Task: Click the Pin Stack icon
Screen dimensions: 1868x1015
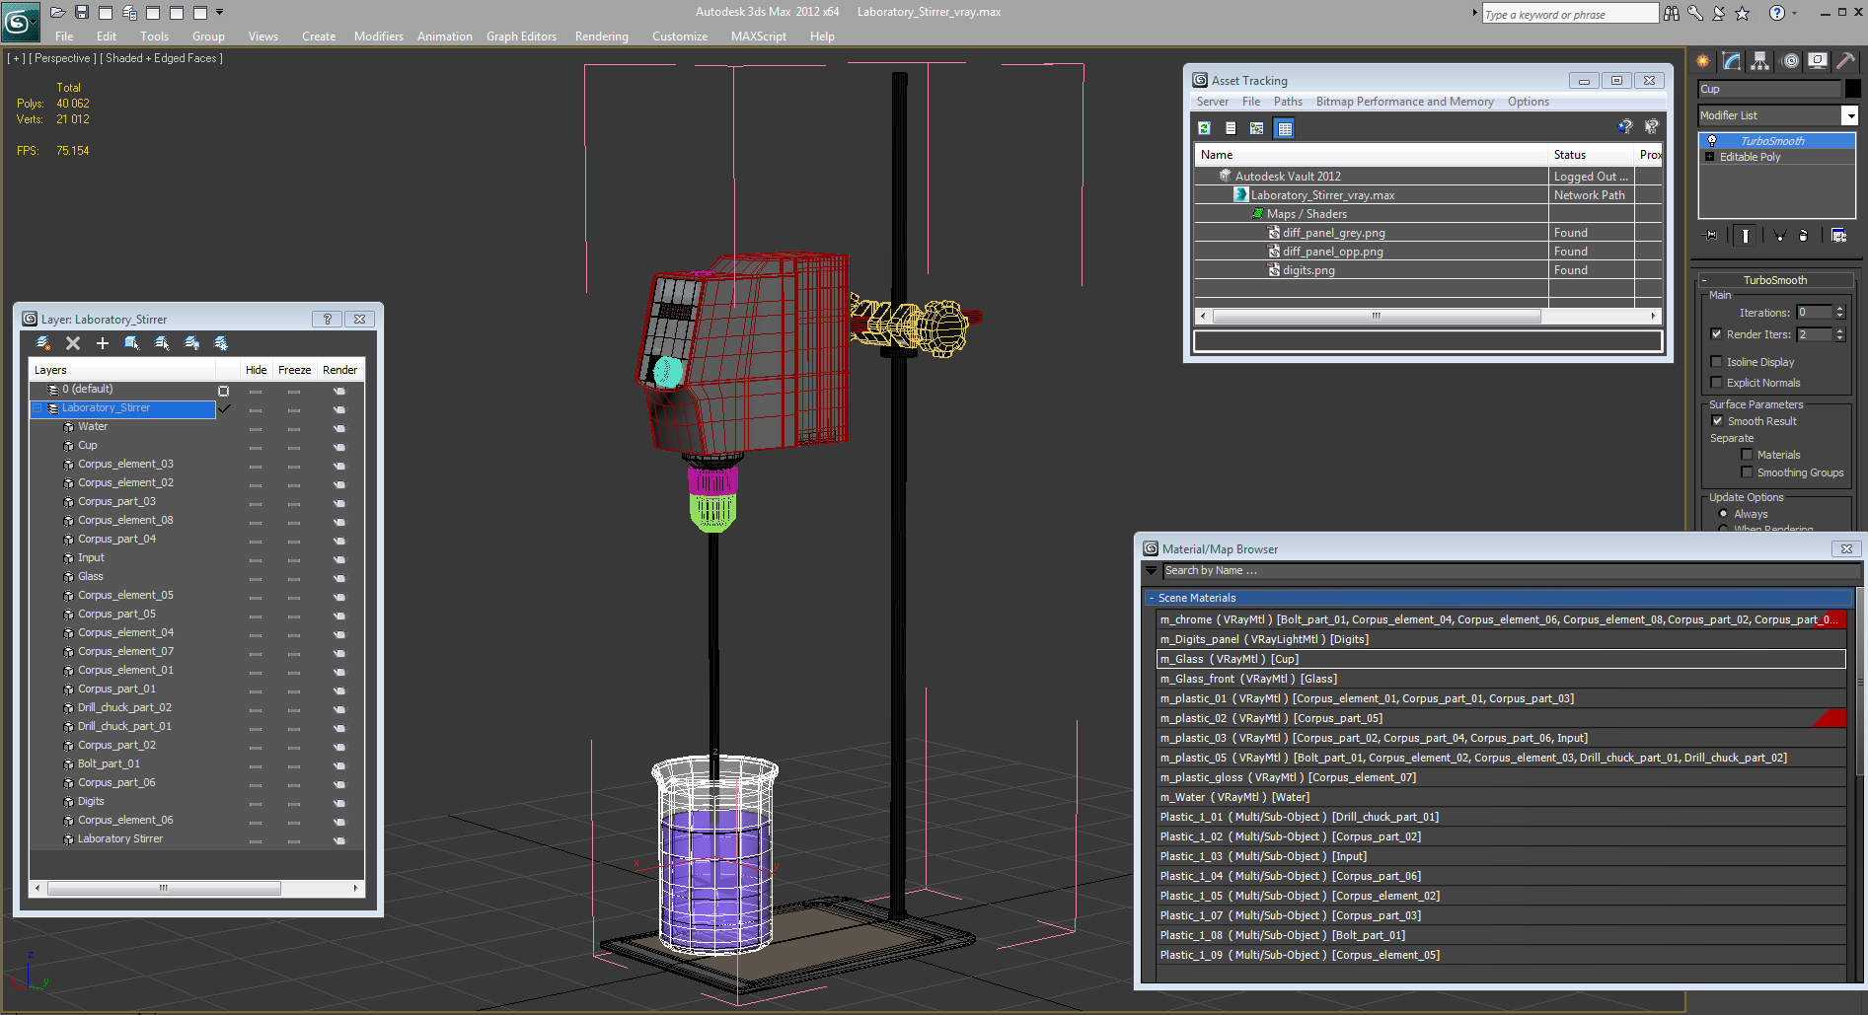Action: pos(1710,236)
